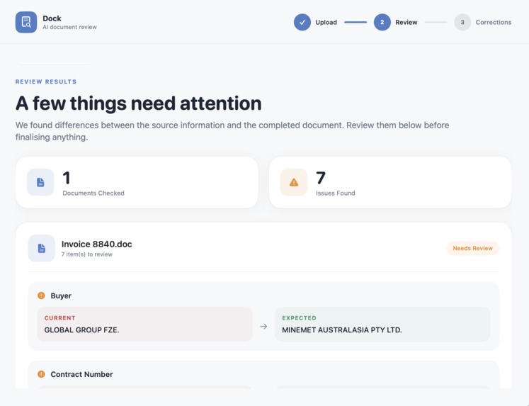Click the Issues Found warning triangle icon
The image size is (529, 406).
pyautogui.click(x=294, y=182)
